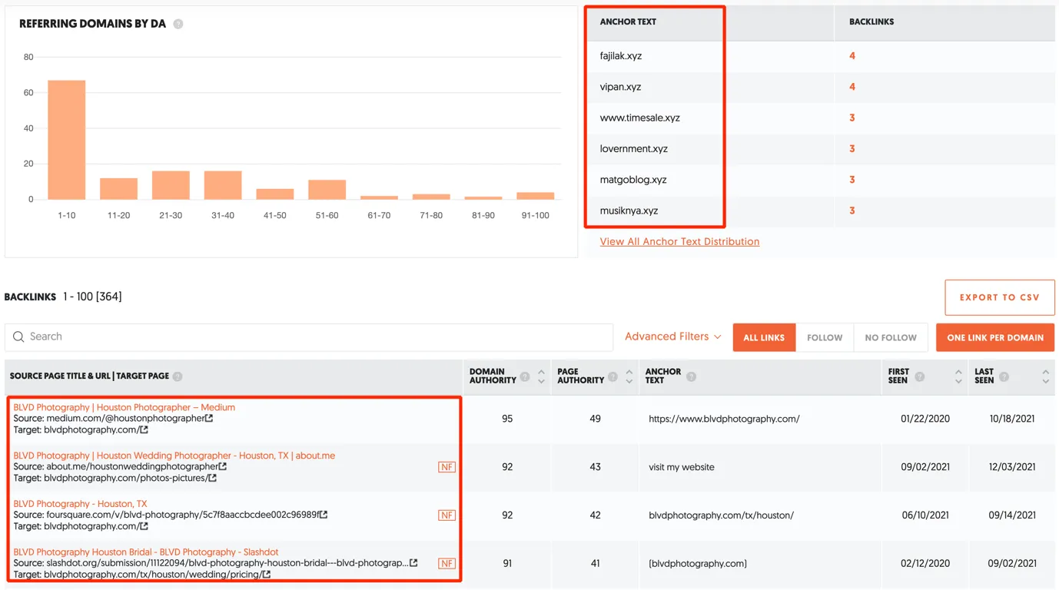Click help icon beside Referring Domains by DA
This screenshot has height=590, width=1059.
click(178, 24)
